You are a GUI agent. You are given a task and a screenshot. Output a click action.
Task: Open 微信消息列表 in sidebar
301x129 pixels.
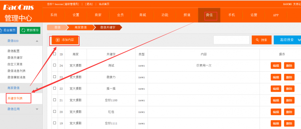[x=16, y=71]
